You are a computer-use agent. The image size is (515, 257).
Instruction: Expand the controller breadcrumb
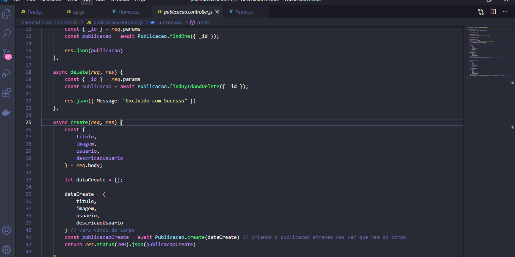click(x=69, y=22)
